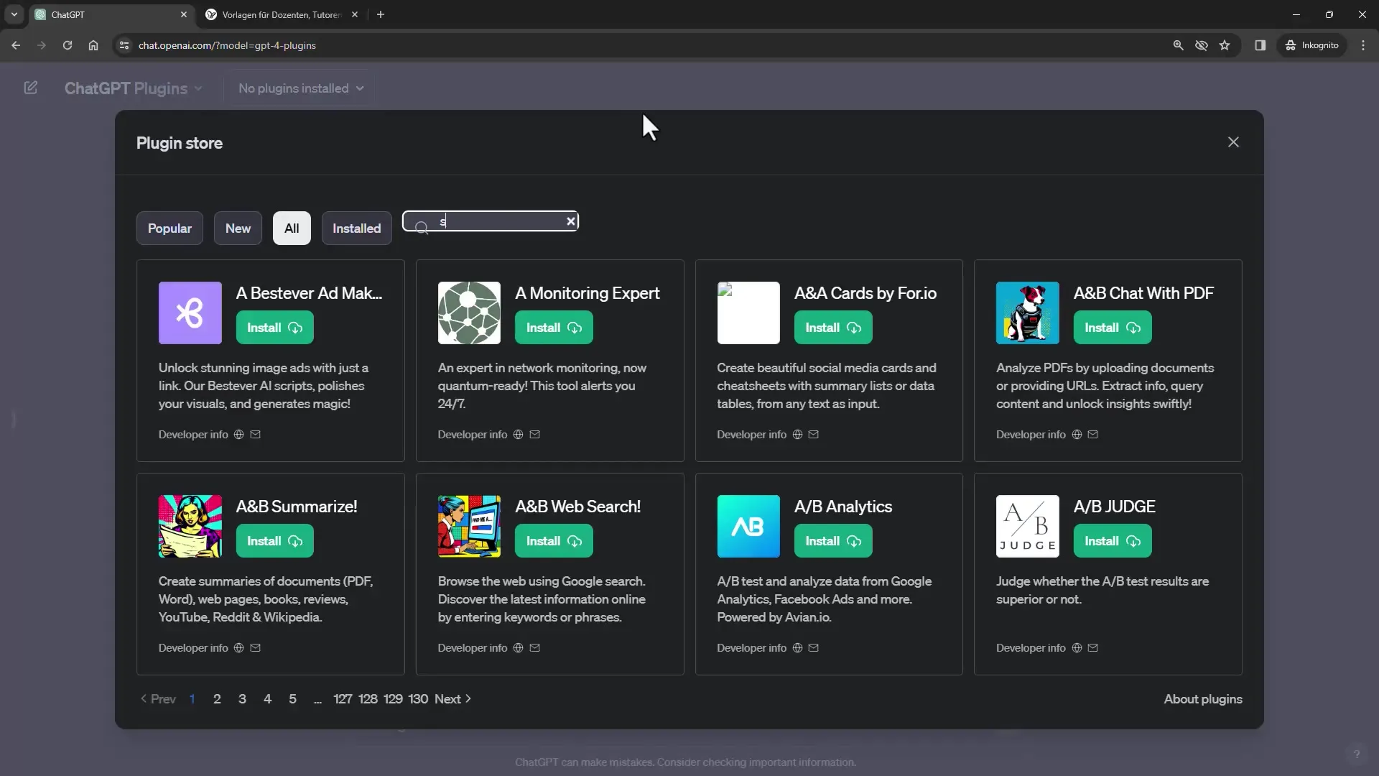
Task: Click the A&B Summarize! plugin icon
Action: 190,526
